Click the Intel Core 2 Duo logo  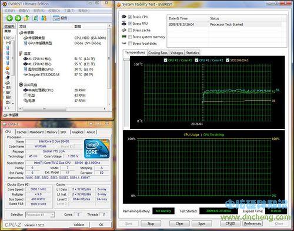96,148
